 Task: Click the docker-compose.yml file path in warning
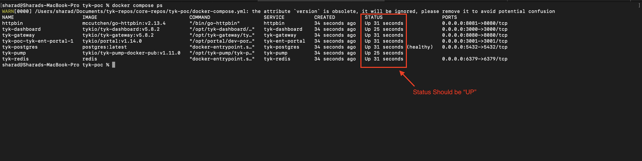point(141,11)
